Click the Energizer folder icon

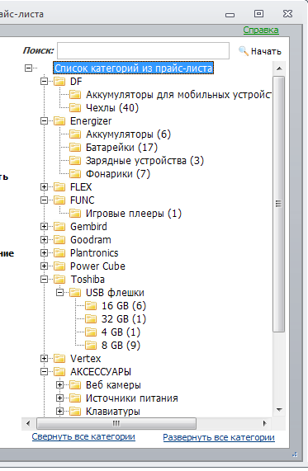(59, 121)
